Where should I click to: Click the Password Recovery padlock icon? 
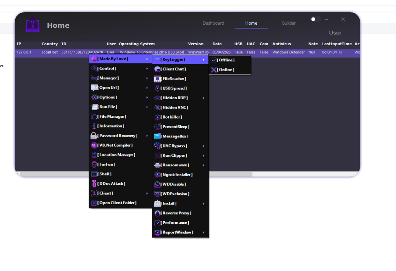[x=93, y=135]
